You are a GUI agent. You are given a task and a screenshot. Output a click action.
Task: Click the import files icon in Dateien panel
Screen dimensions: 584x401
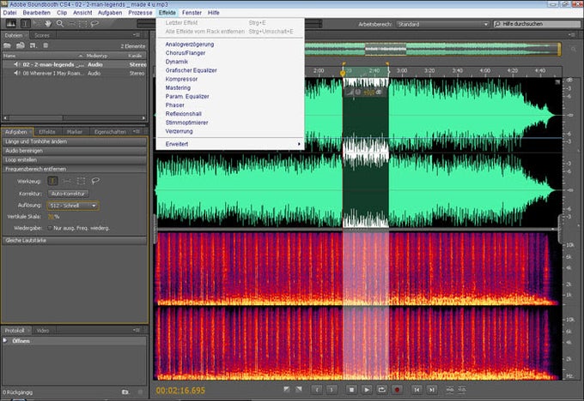click(21, 45)
